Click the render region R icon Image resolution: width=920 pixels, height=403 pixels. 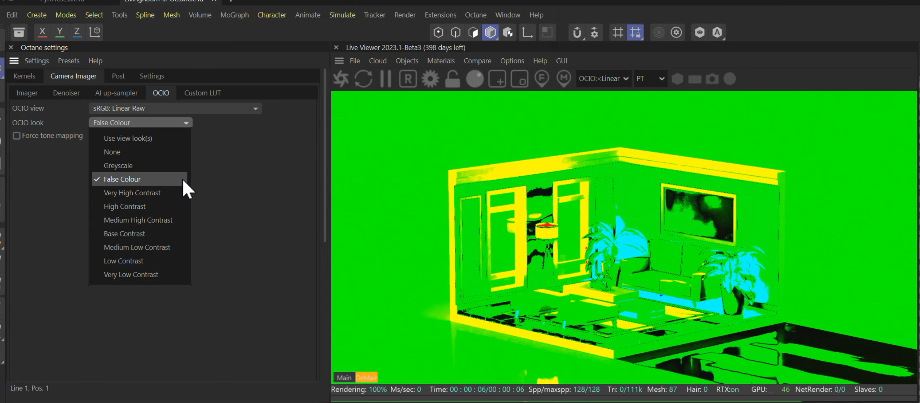click(x=408, y=79)
